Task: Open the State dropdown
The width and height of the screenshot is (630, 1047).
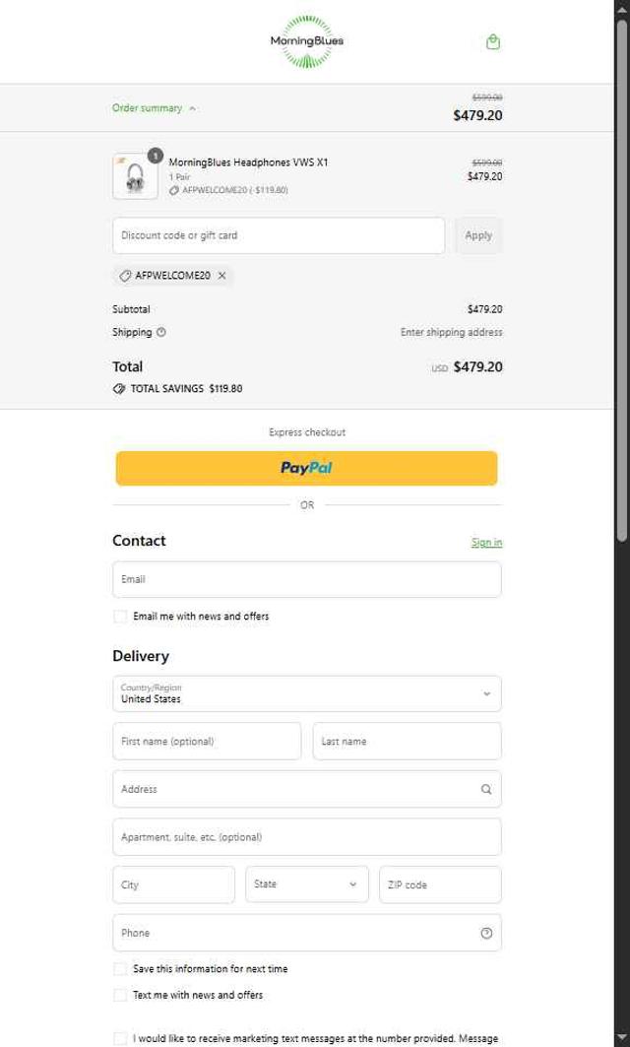Action: pyautogui.click(x=307, y=884)
